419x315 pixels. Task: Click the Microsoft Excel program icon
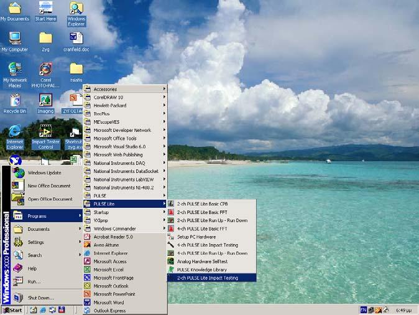[87, 270]
